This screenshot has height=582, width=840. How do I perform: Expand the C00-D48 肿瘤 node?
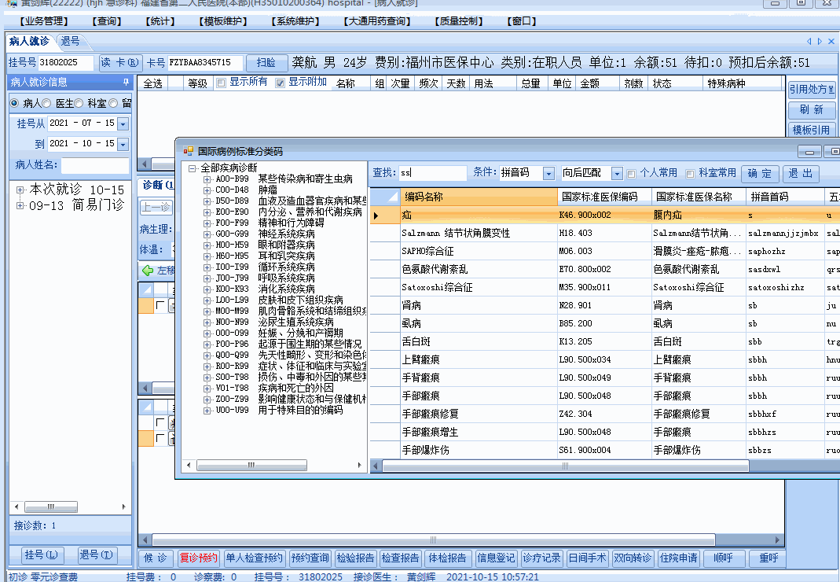coord(207,190)
